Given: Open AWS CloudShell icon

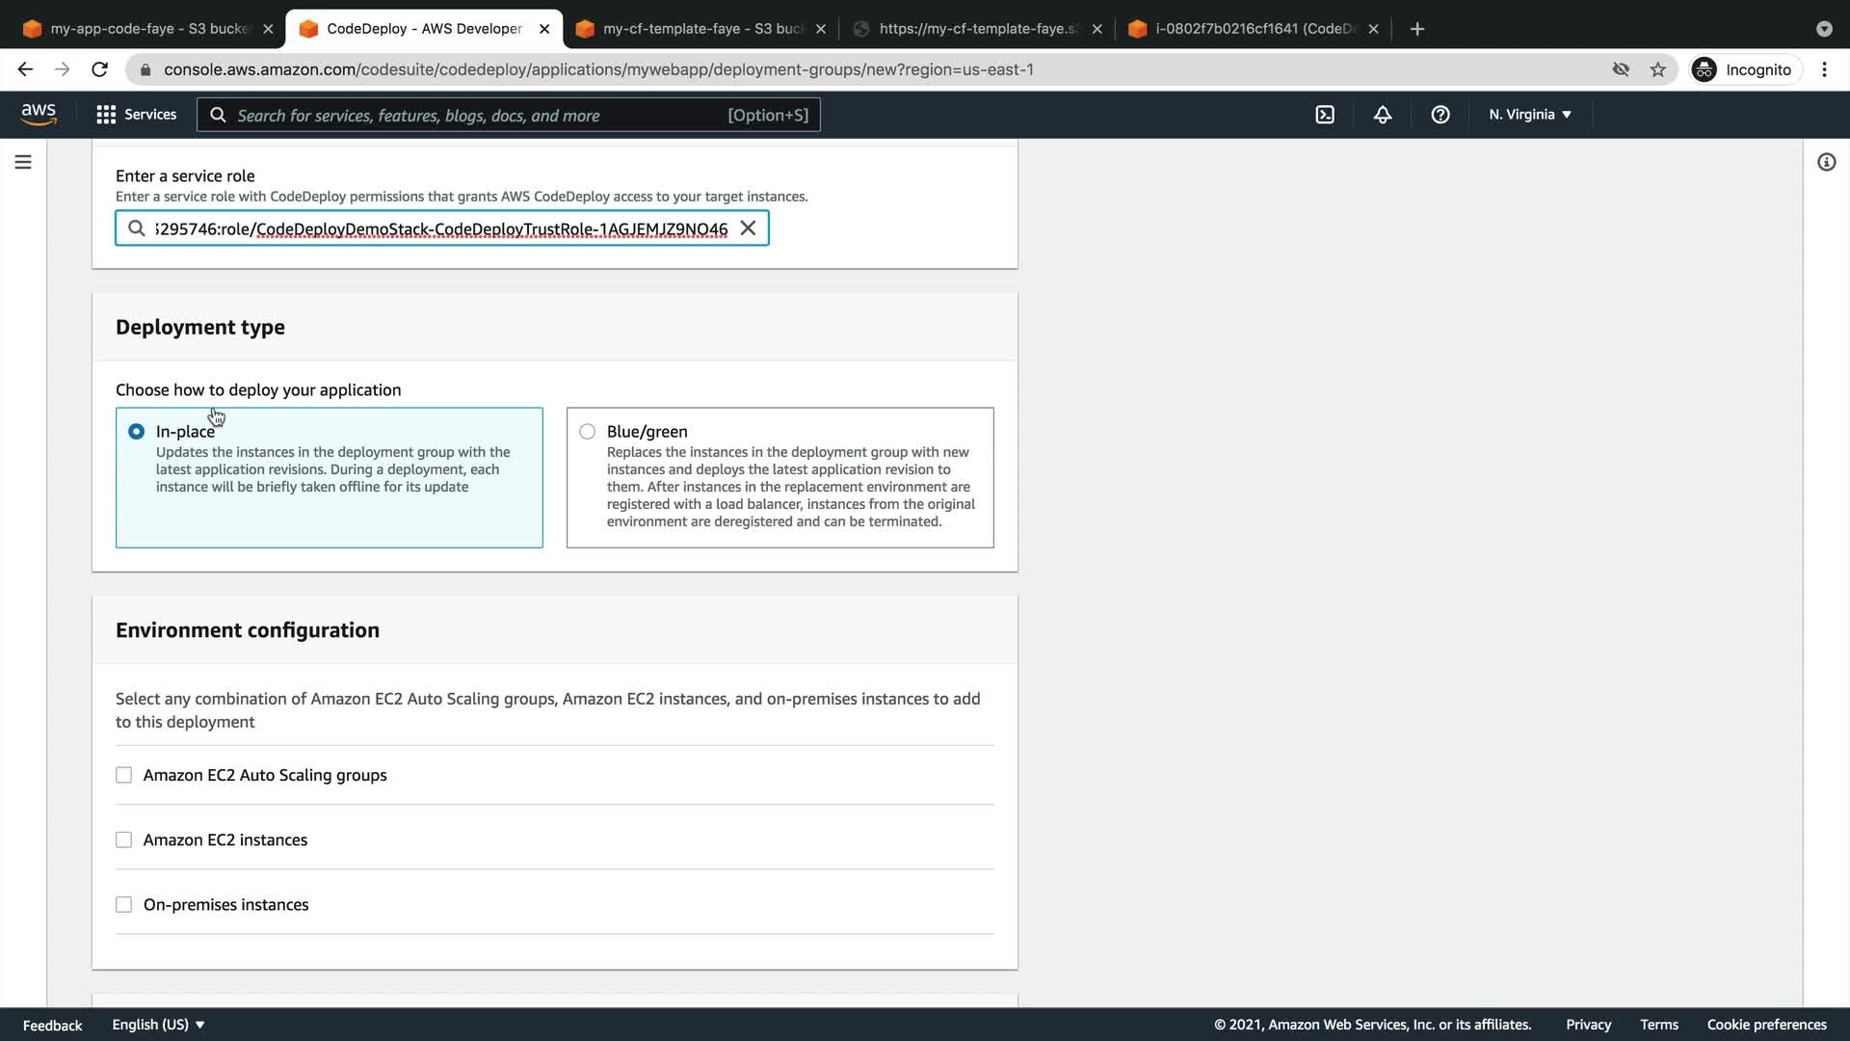Looking at the screenshot, I should [1325, 115].
